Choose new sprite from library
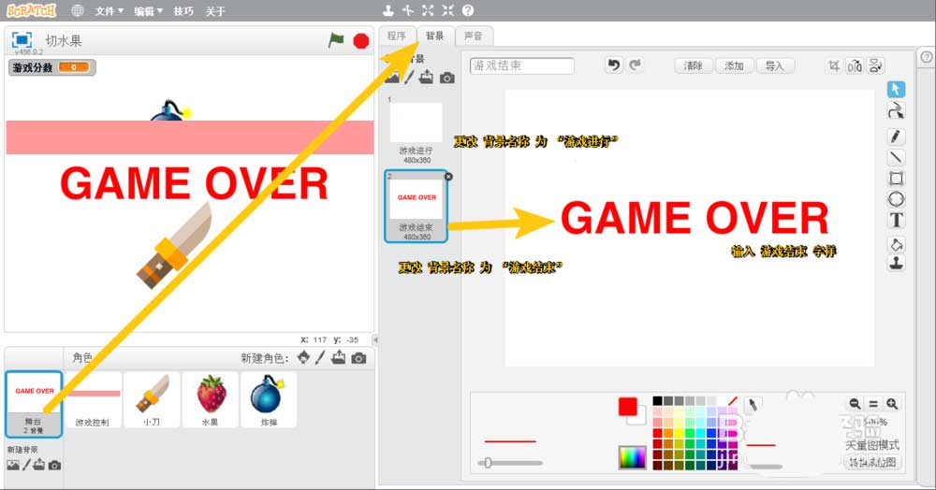The image size is (936, 490). [x=304, y=357]
